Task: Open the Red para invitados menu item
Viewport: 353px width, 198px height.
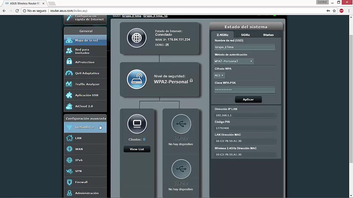Action: pyautogui.click(x=85, y=51)
